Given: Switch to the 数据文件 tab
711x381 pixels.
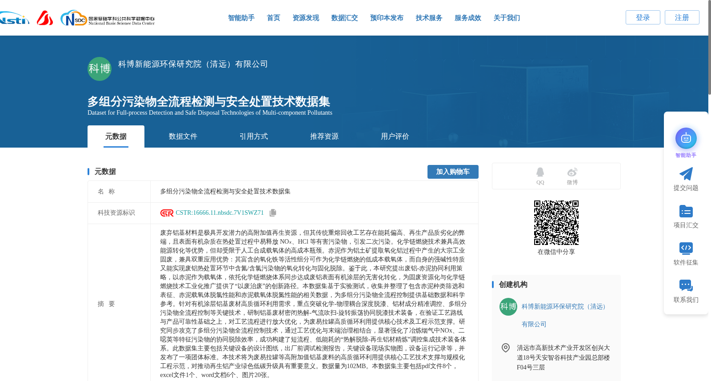Looking at the screenshot, I should point(183,136).
